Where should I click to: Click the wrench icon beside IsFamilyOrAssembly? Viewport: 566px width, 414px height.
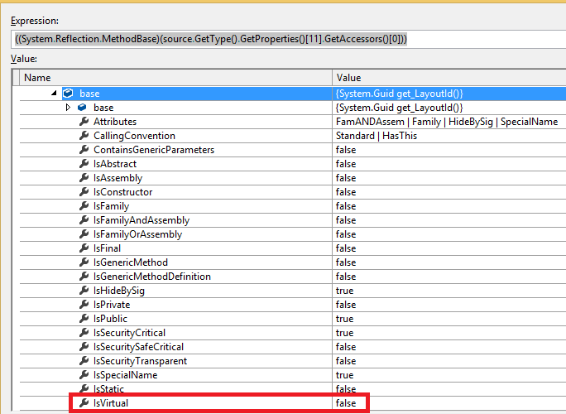[84, 234]
